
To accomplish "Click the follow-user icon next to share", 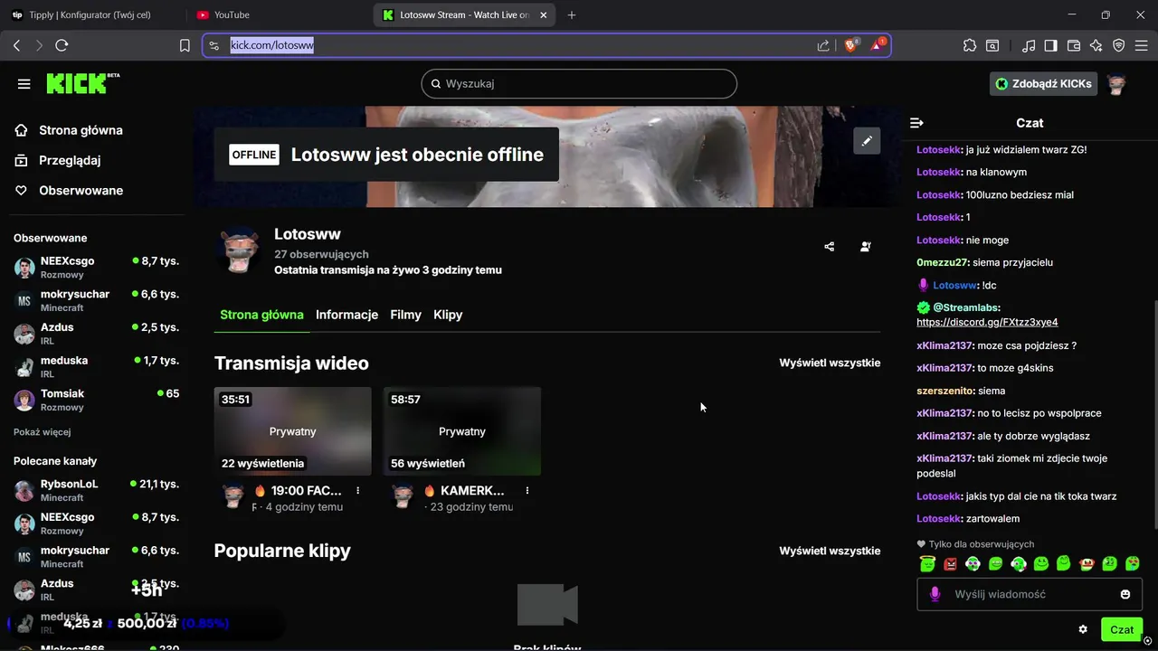I will click(x=866, y=246).
